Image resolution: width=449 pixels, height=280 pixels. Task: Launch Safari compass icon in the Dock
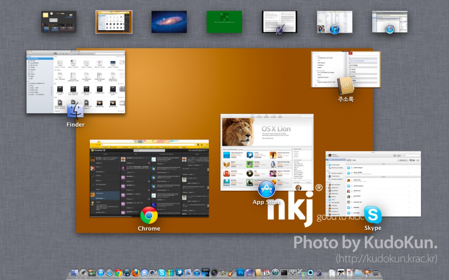tap(109, 273)
